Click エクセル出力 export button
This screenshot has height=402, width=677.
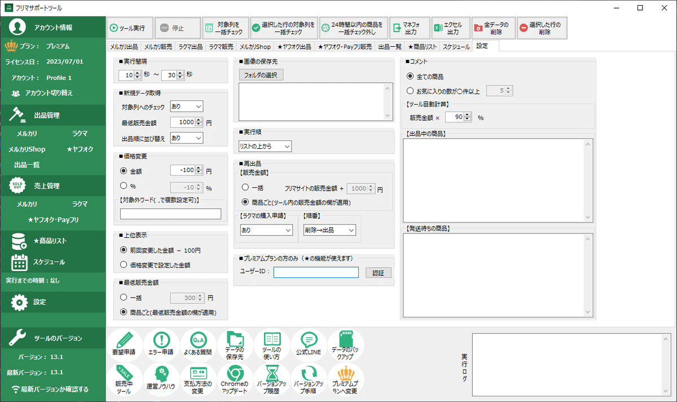[x=450, y=28]
